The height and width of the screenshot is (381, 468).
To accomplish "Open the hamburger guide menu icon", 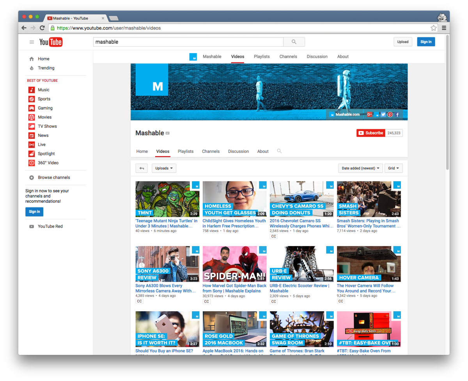I will [32, 42].
